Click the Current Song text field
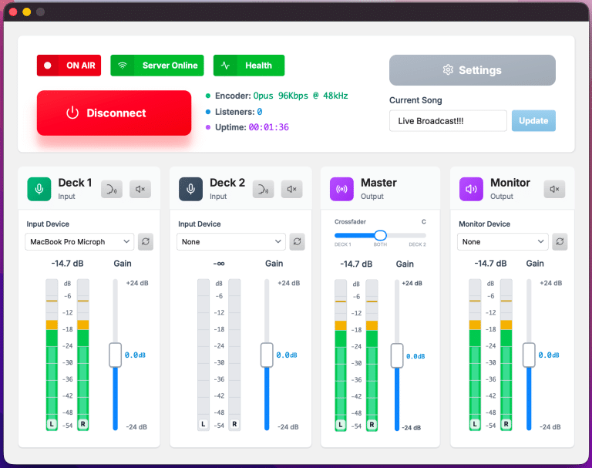This screenshot has height=468, width=592. (x=448, y=121)
